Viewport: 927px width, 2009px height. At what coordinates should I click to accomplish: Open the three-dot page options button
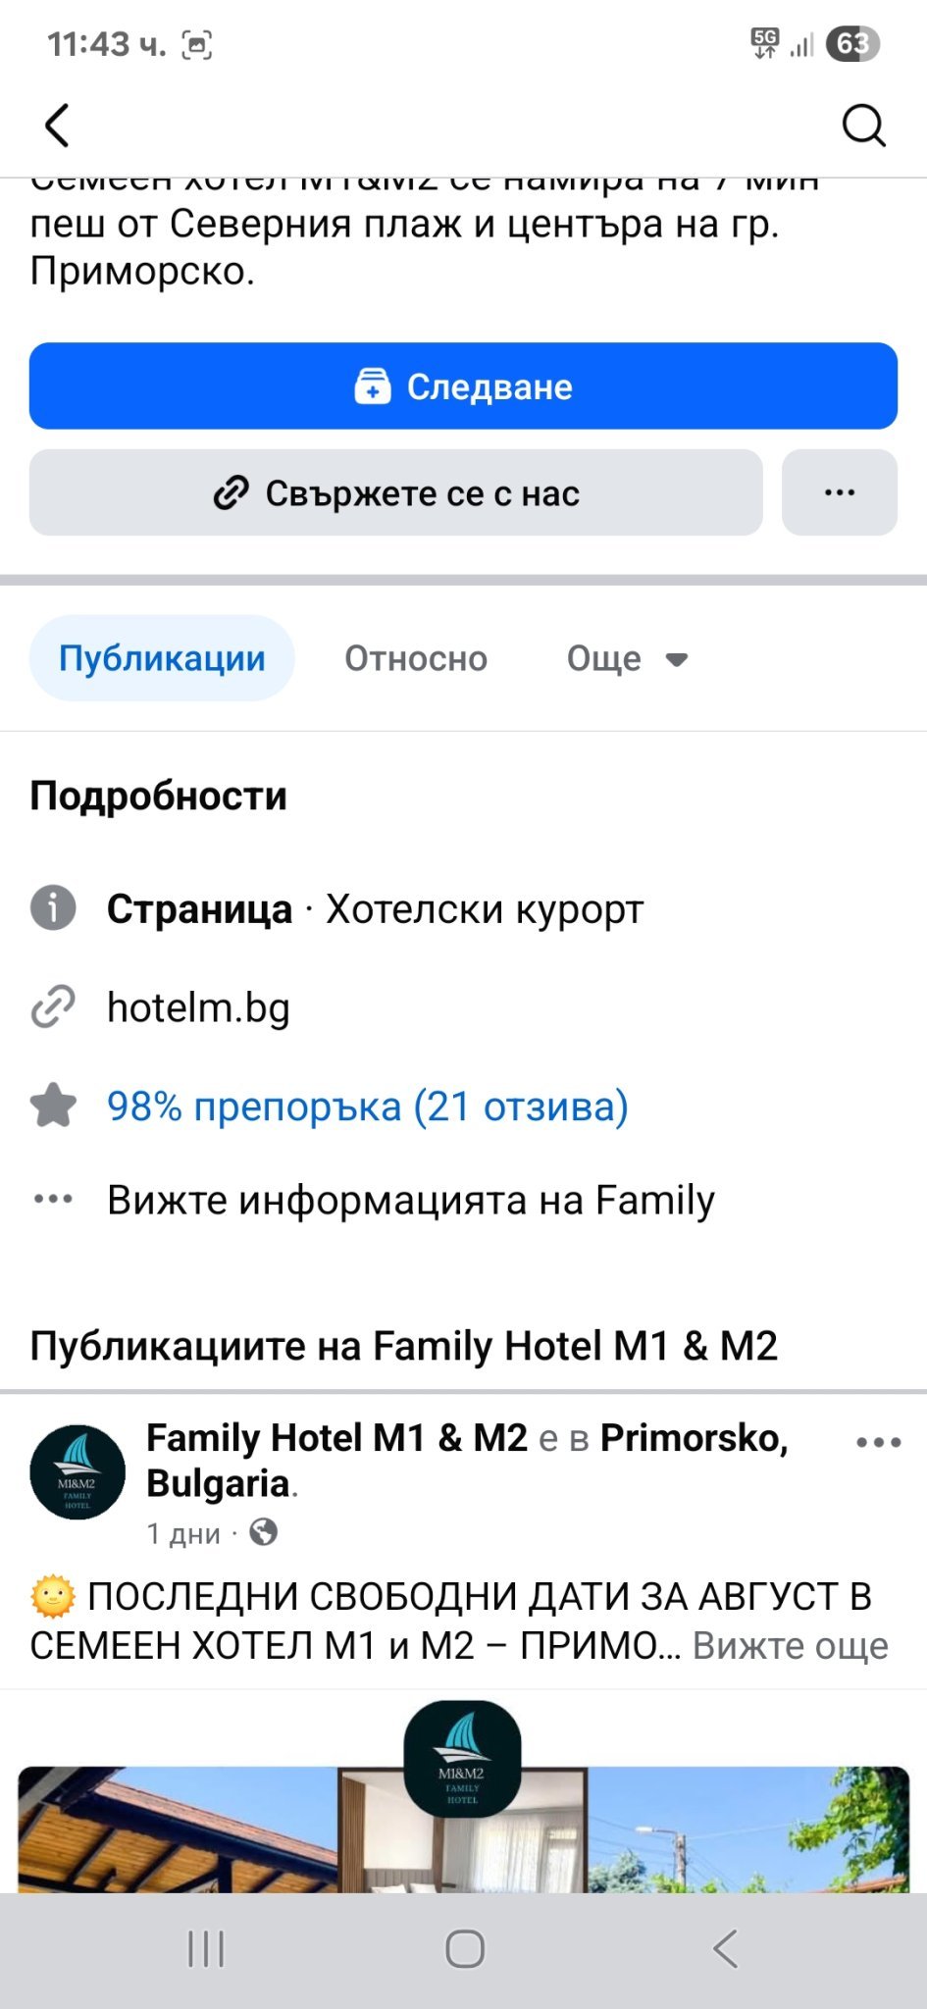coord(840,493)
